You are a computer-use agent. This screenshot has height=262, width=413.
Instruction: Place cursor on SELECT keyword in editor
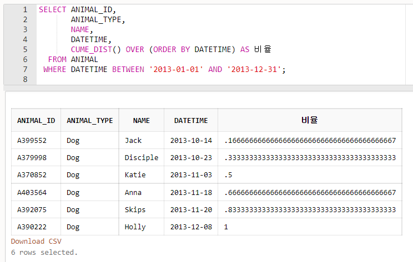point(52,9)
